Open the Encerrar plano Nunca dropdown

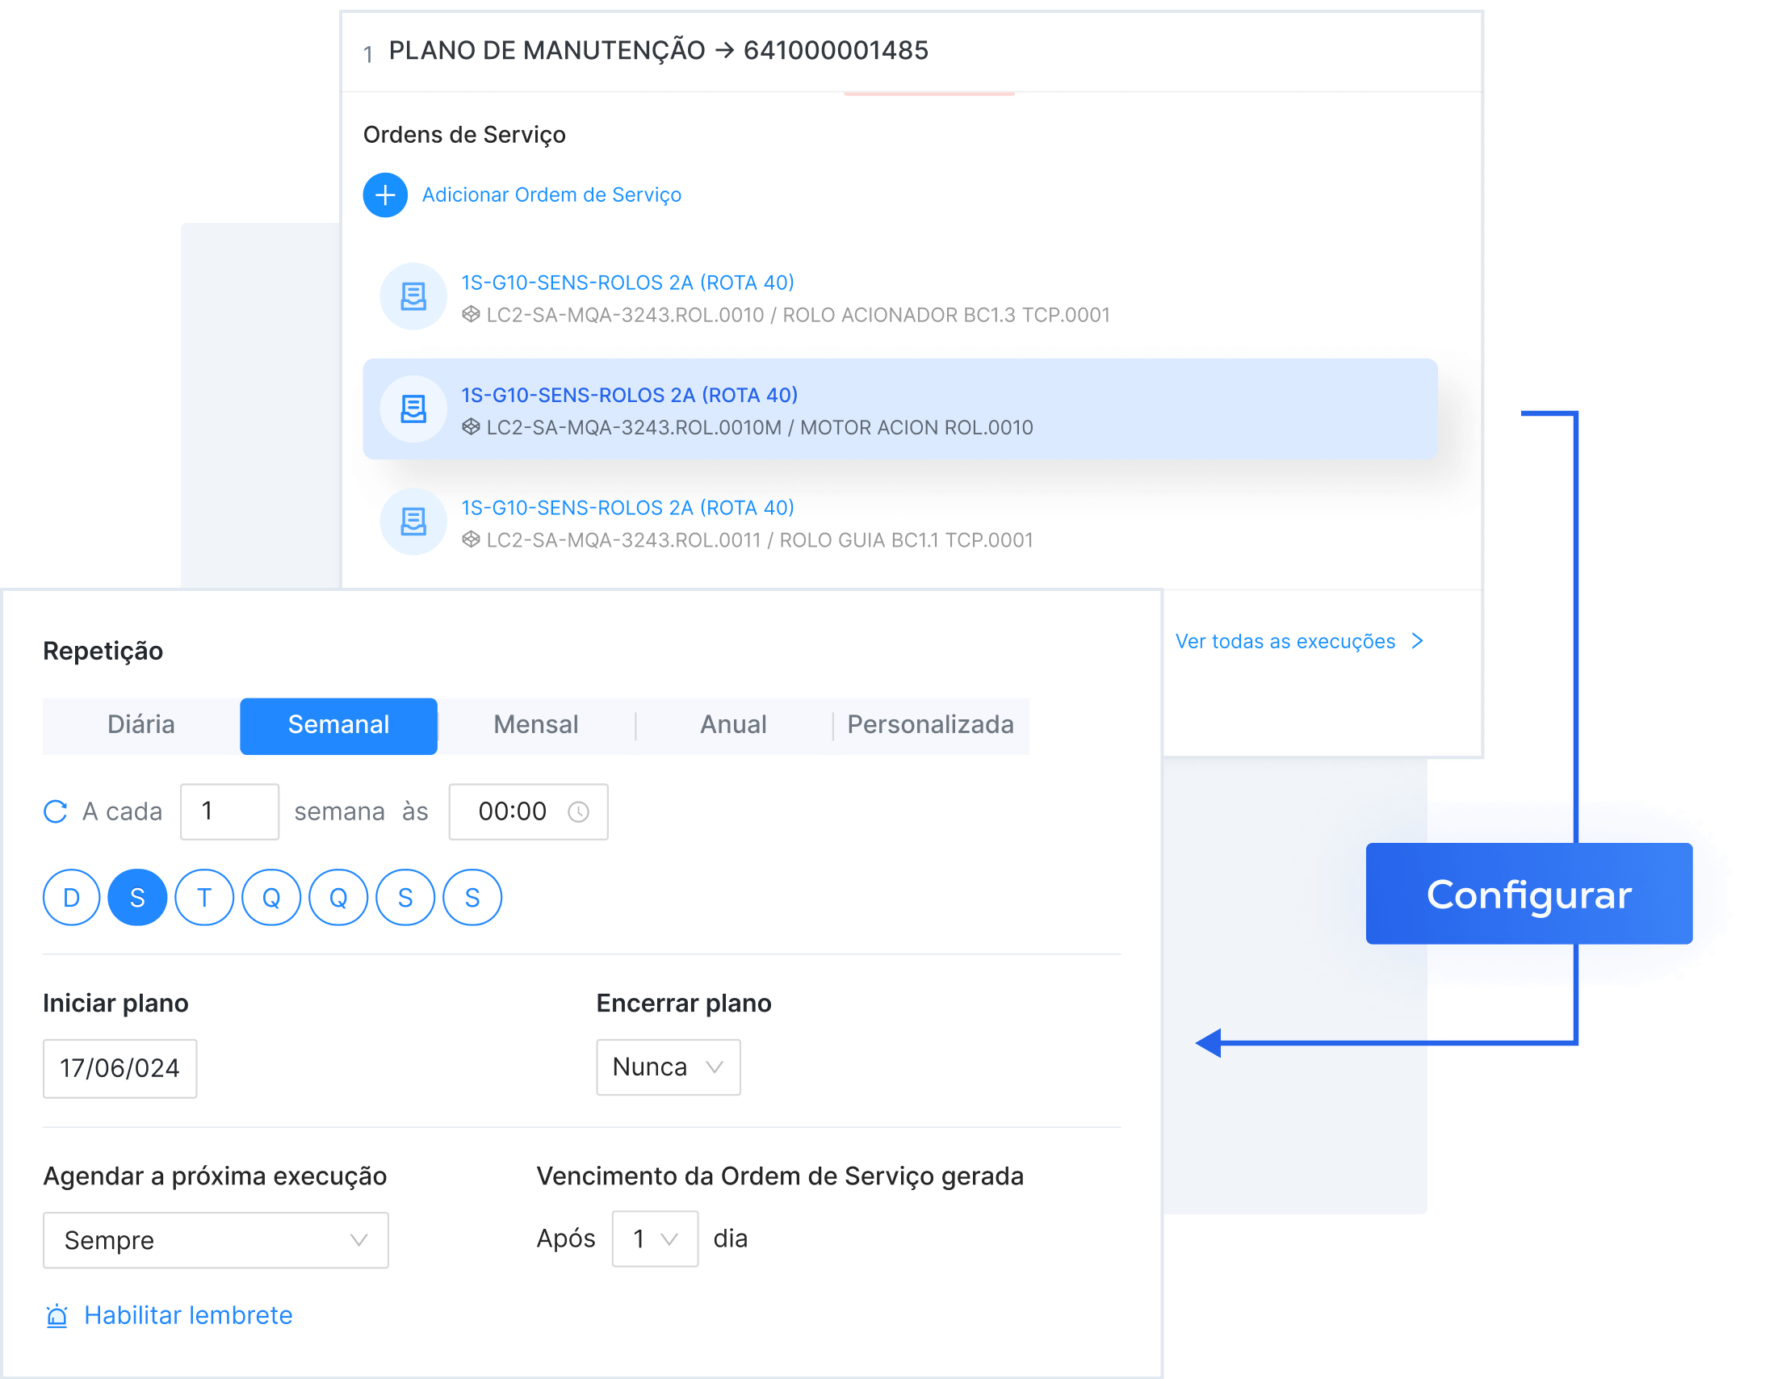668,1067
